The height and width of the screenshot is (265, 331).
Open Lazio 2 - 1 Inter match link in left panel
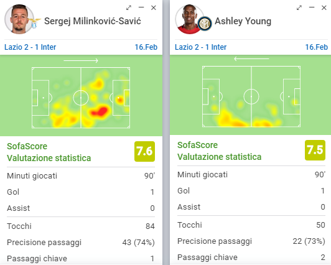click(30, 47)
